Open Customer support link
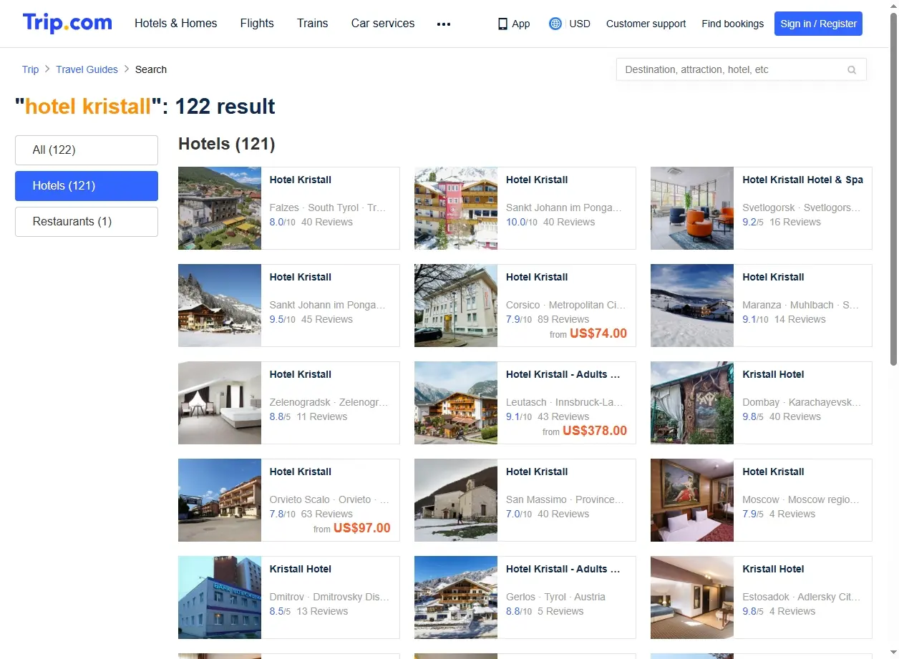 [x=646, y=24]
